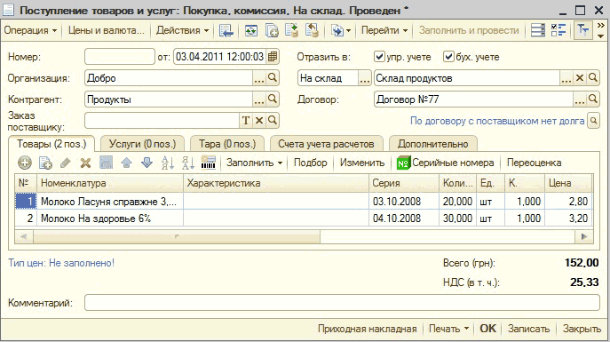
Task: Move the goods row up
Action: click(x=126, y=163)
